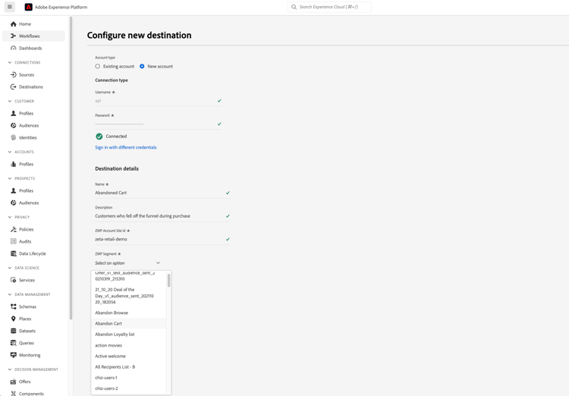Click the Audits list icon
The height and width of the screenshot is (396, 569).
(x=14, y=241)
